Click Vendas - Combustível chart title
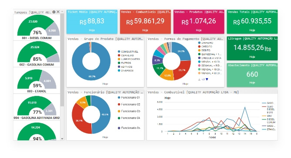Viewport: 291px width, 158px height. click(x=193, y=92)
